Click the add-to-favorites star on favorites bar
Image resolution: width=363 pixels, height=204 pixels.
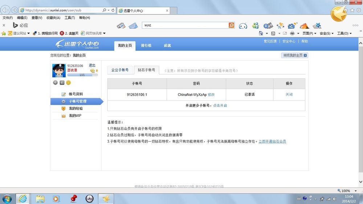4,33
